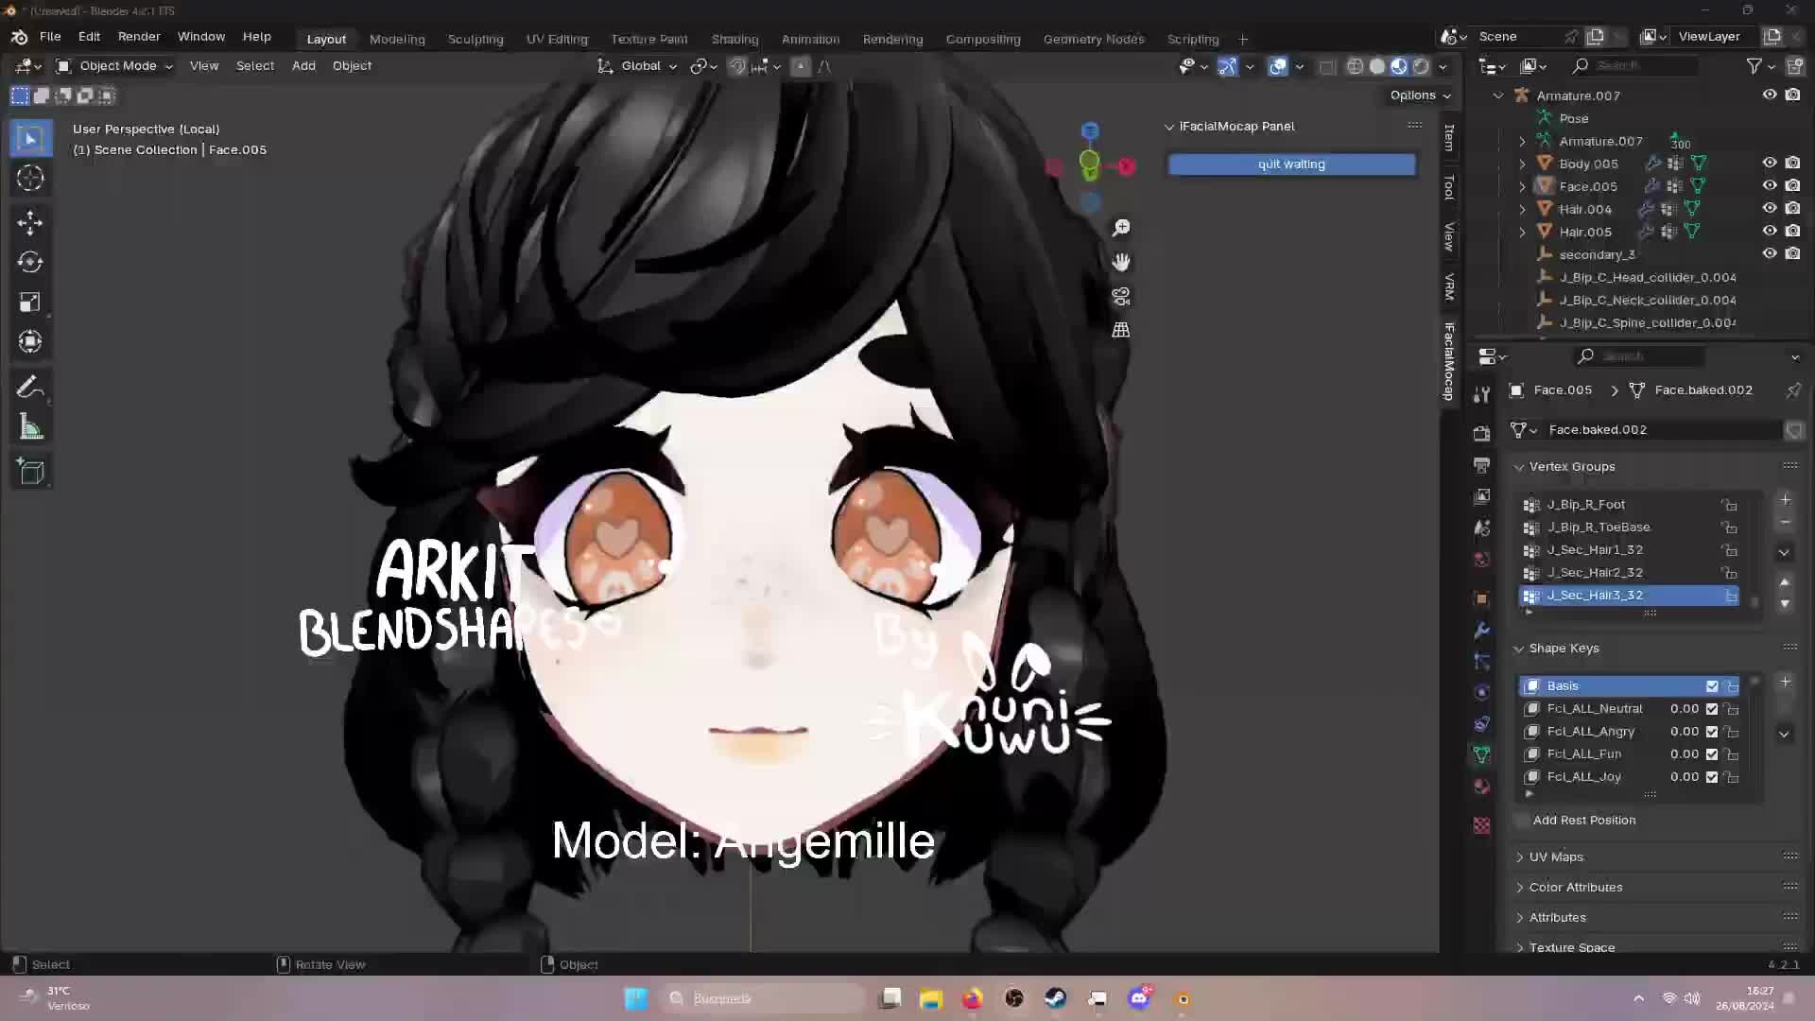Collapse the Shape Keys panel

tap(1517, 648)
